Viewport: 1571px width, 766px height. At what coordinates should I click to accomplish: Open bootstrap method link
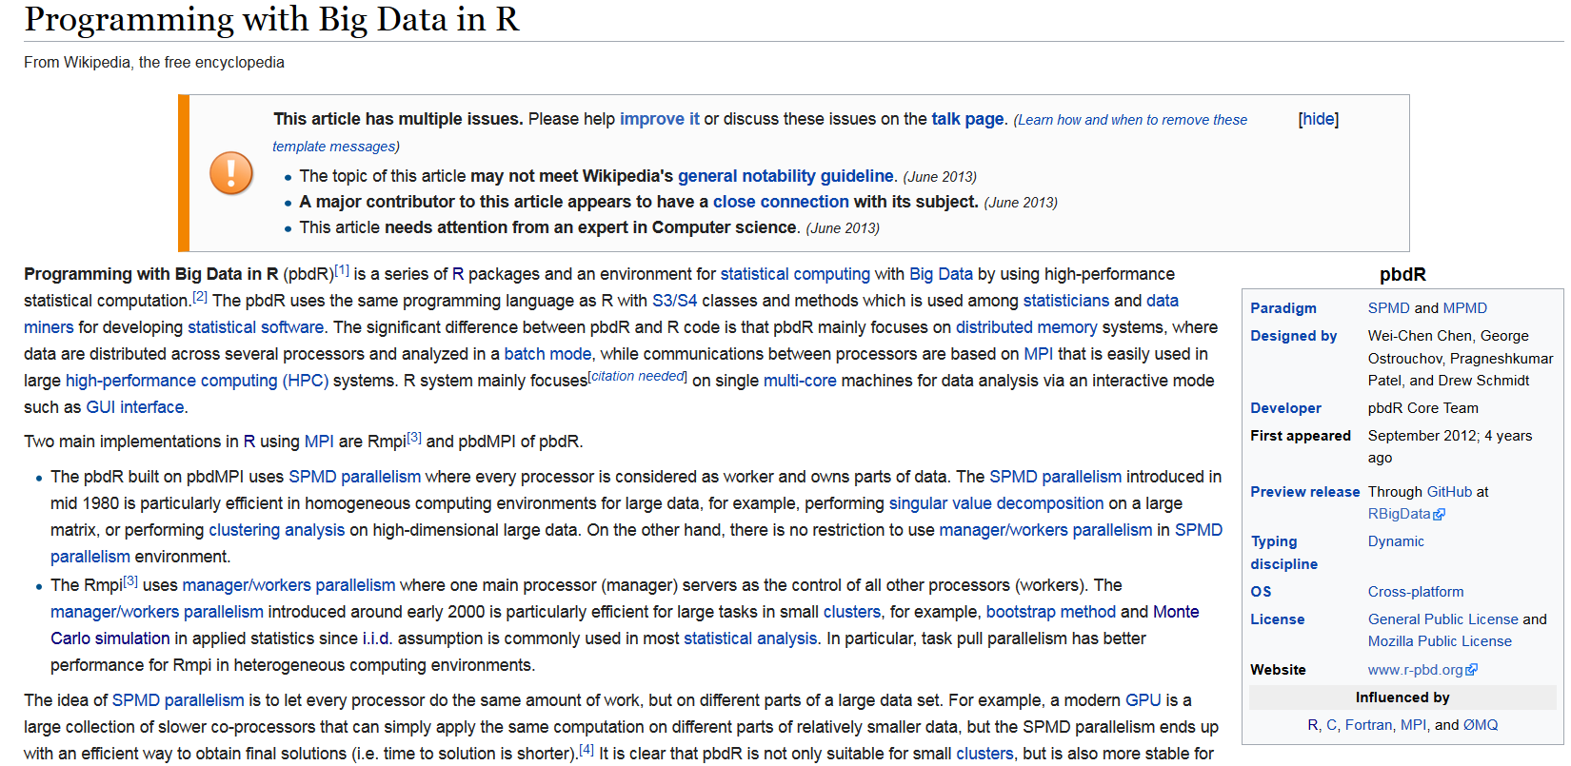click(1051, 612)
